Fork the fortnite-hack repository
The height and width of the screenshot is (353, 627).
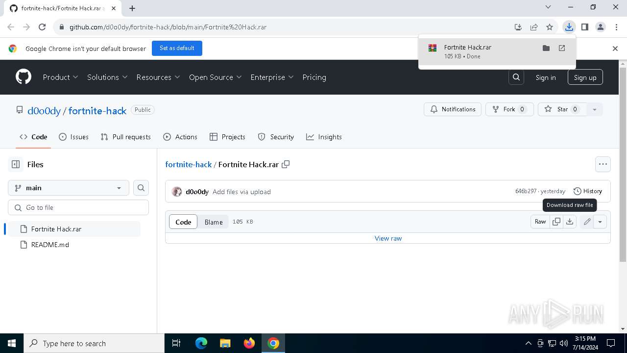coord(509,109)
